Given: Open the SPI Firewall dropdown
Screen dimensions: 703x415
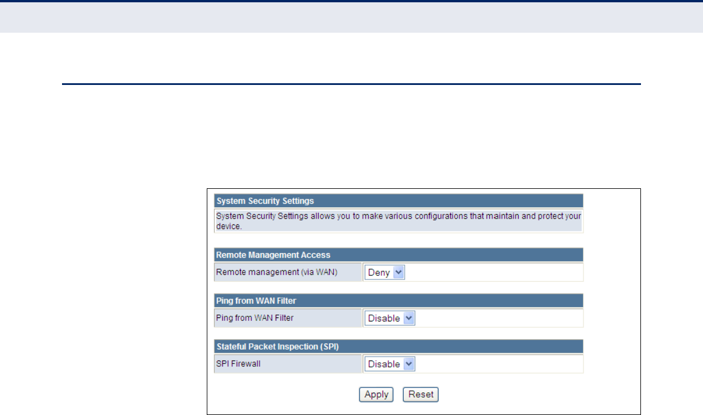Looking at the screenshot, I should [x=389, y=364].
